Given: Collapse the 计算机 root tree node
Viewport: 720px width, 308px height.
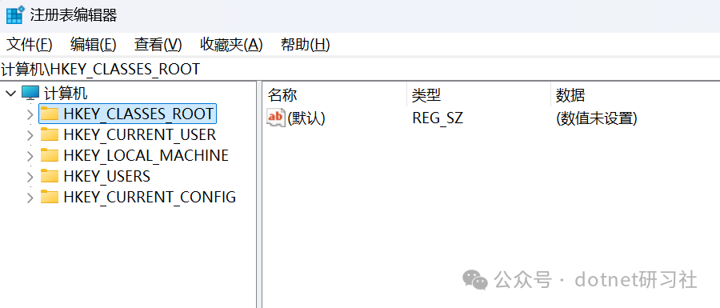Looking at the screenshot, I should pyautogui.click(x=10, y=94).
